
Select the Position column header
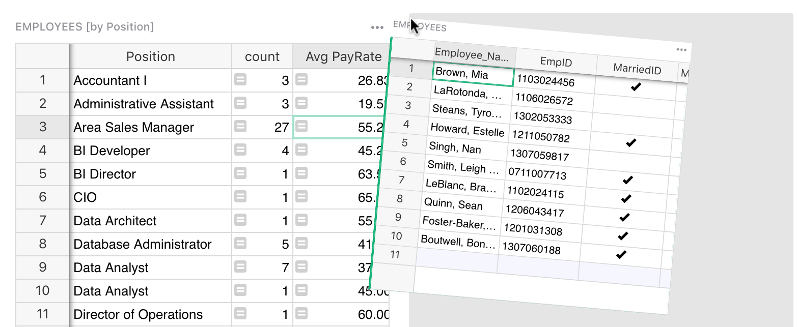tap(150, 56)
